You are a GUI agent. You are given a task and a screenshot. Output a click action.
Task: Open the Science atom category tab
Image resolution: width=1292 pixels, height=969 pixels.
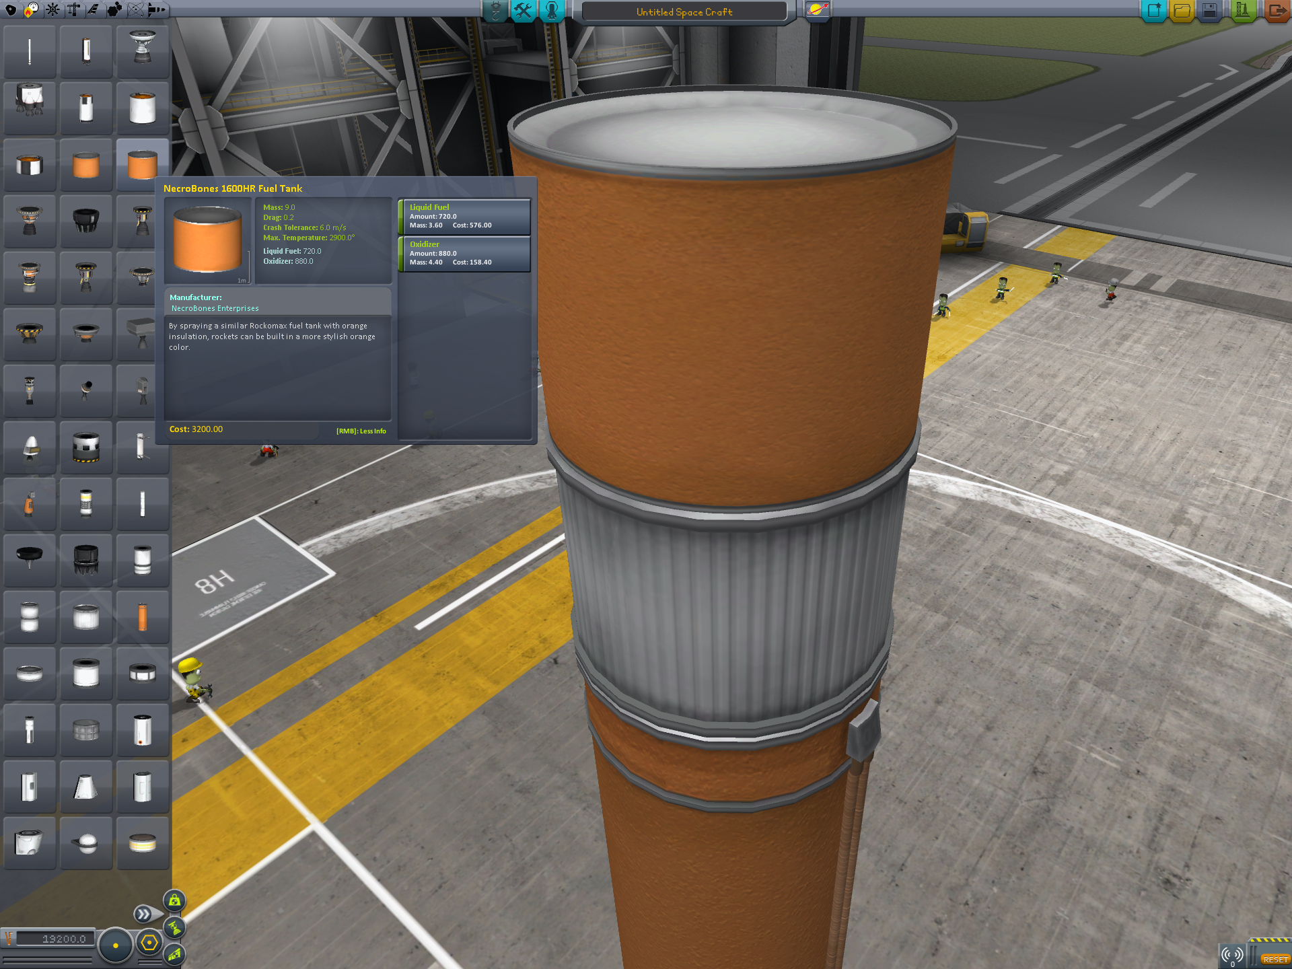point(135,9)
